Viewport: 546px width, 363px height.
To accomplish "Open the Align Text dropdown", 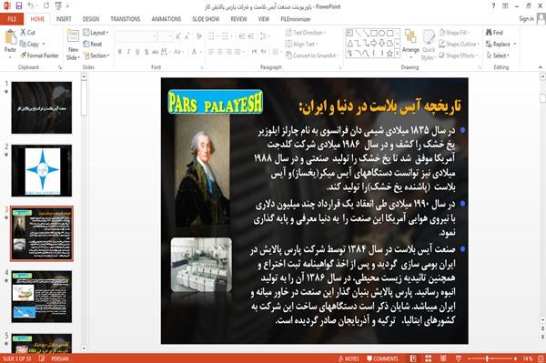I will (301, 45).
